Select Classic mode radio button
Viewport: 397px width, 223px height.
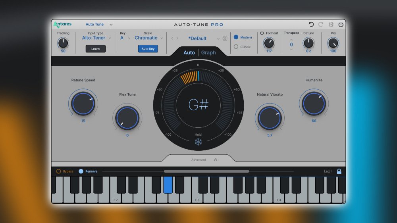(236, 46)
